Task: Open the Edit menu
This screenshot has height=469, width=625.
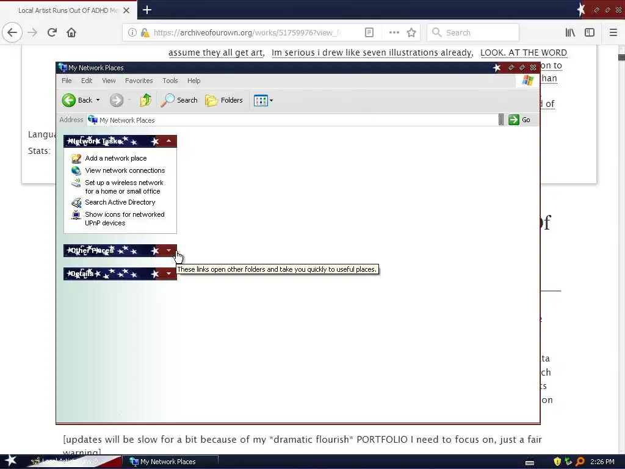Action: click(87, 81)
